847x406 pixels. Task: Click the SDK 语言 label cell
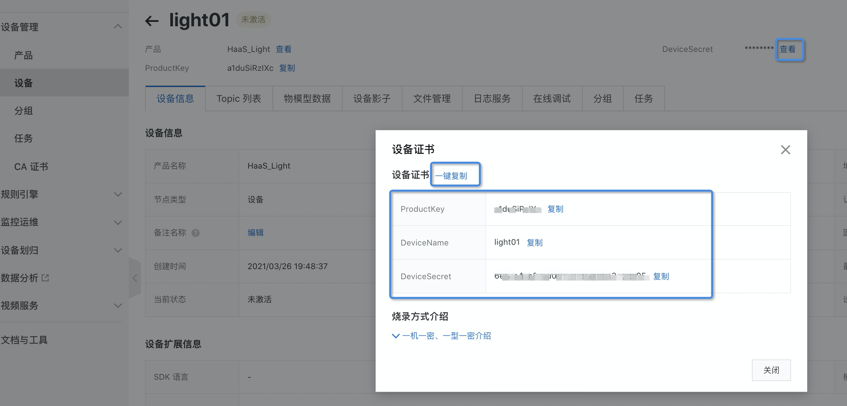click(192, 377)
